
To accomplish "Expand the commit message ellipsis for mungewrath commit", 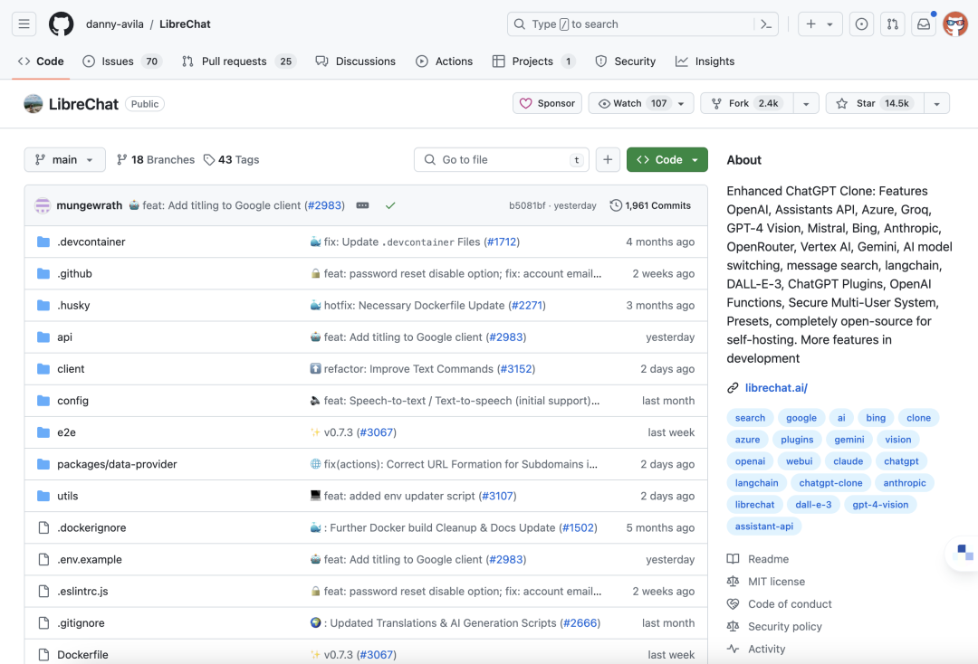I will [362, 205].
